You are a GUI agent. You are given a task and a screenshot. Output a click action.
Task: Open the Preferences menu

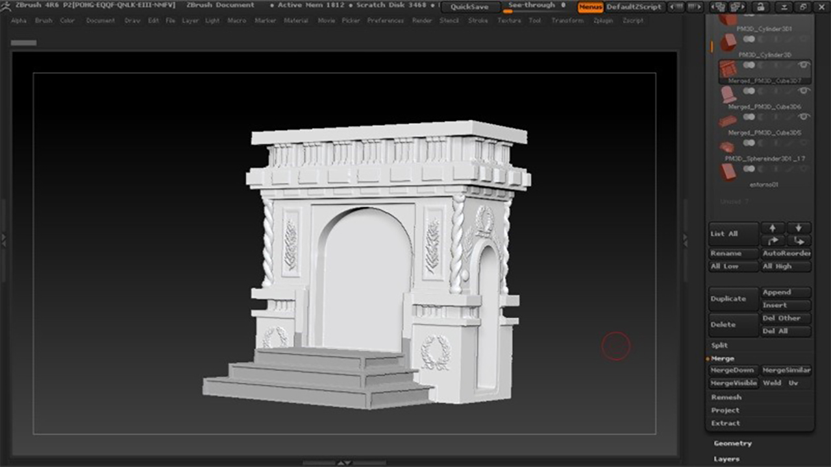[x=385, y=21]
